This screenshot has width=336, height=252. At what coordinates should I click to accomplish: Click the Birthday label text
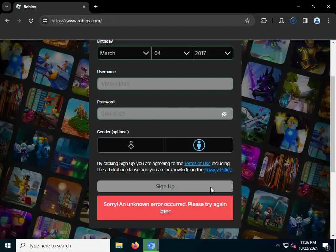105,41
